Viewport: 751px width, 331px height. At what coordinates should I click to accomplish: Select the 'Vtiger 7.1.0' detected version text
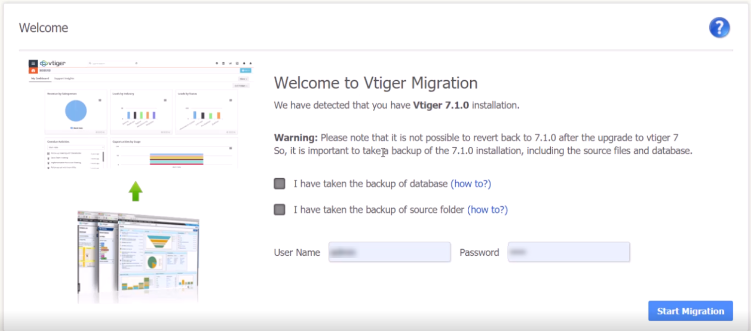click(x=441, y=105)
